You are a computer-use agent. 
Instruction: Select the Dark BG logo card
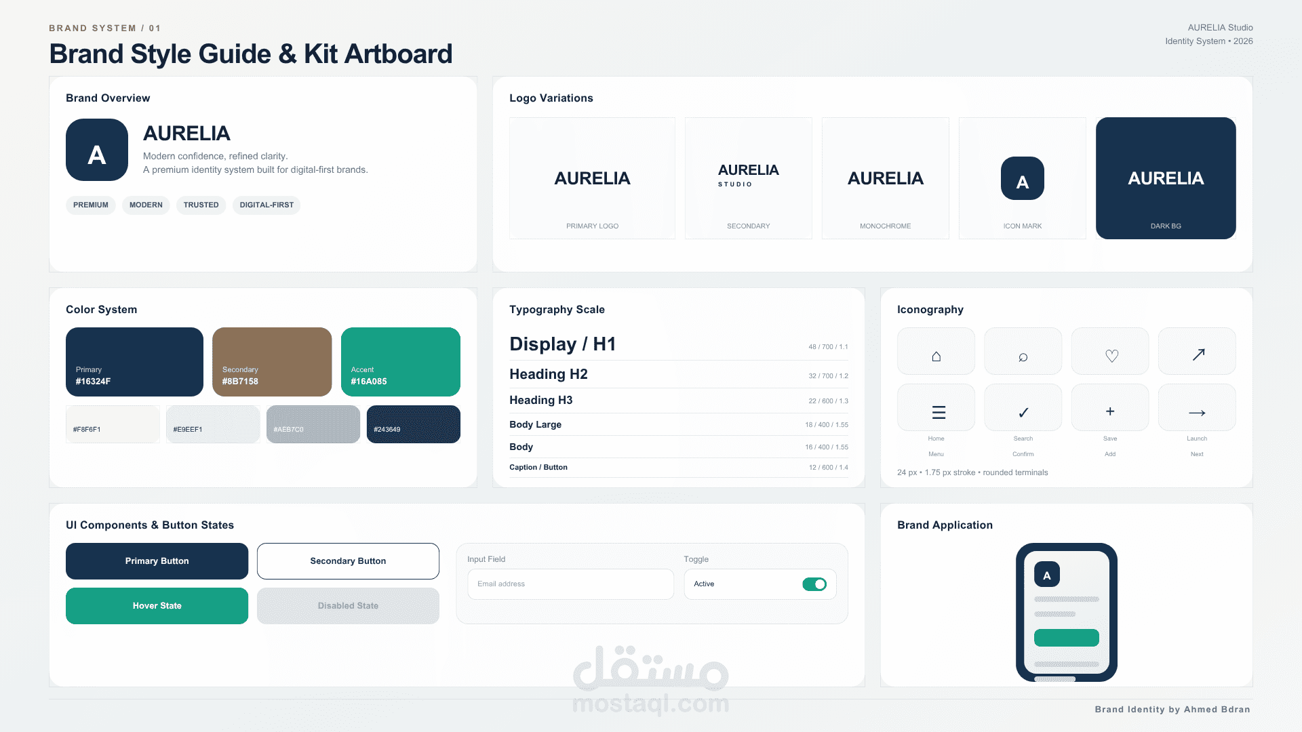(x=1166, y=178)
